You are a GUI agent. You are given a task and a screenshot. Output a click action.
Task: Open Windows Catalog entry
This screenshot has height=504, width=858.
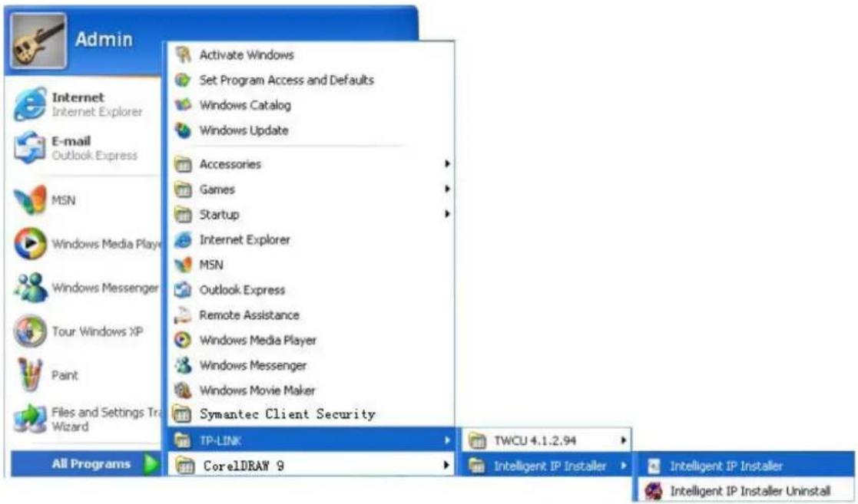click(x=311, y=105)
